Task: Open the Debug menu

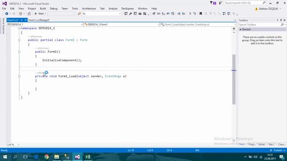Action: click(x=54, y=8)
